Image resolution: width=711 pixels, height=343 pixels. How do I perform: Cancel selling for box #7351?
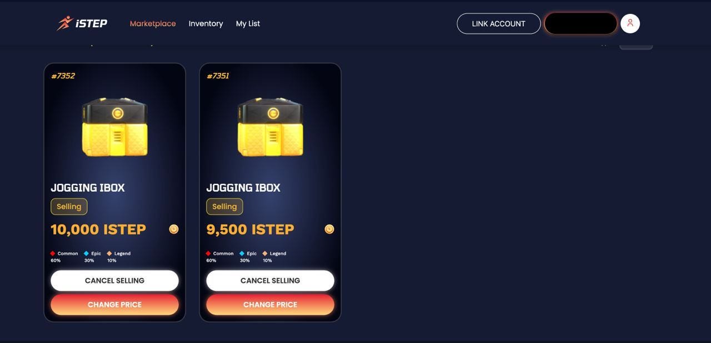pos(270,280)
